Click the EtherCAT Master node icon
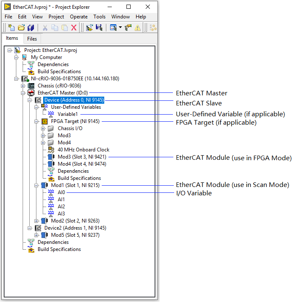Screen dimensions: 296x302 (31, 93)
